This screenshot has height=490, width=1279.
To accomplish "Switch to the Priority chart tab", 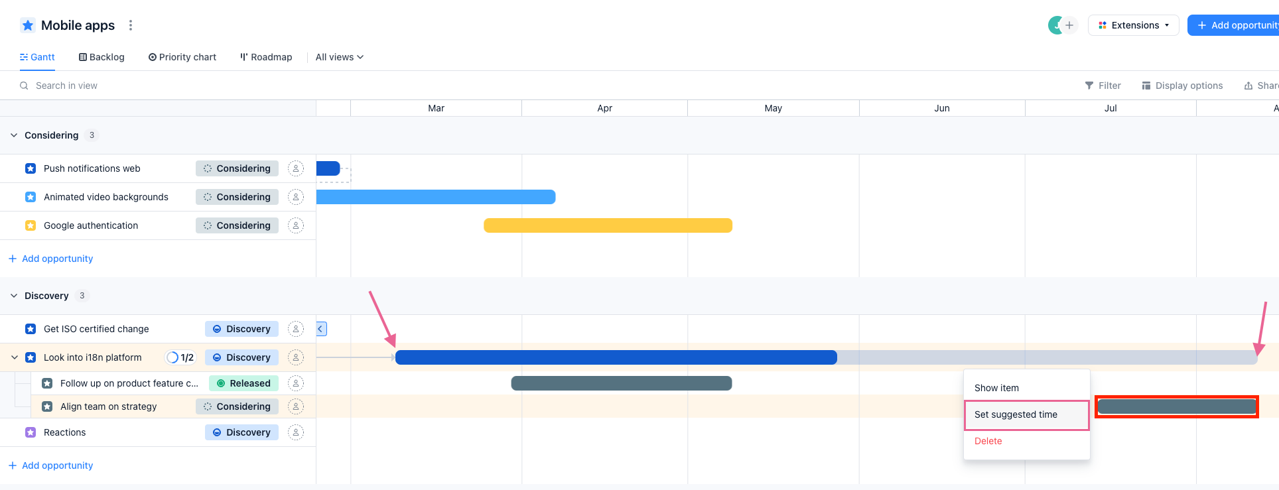I will [182, 57].
